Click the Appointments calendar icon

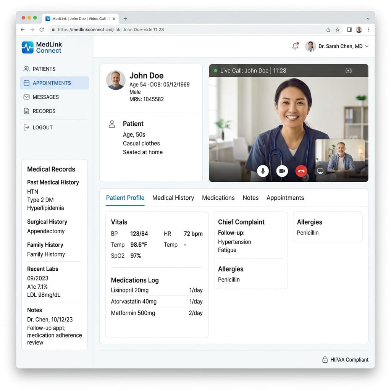point(26,83)
